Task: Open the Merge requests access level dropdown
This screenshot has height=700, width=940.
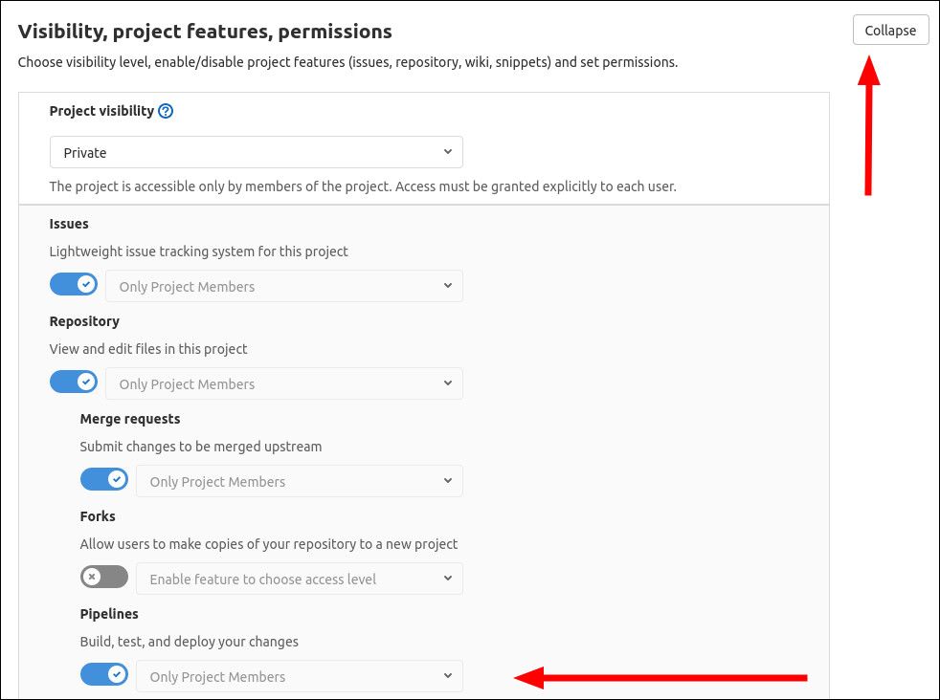Action: pos(299,480)
